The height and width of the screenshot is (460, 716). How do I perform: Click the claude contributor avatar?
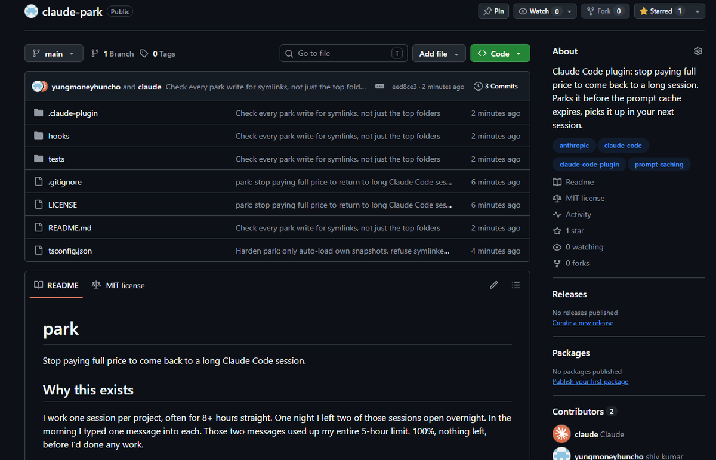pyautogui.click(x=561, y=434)
